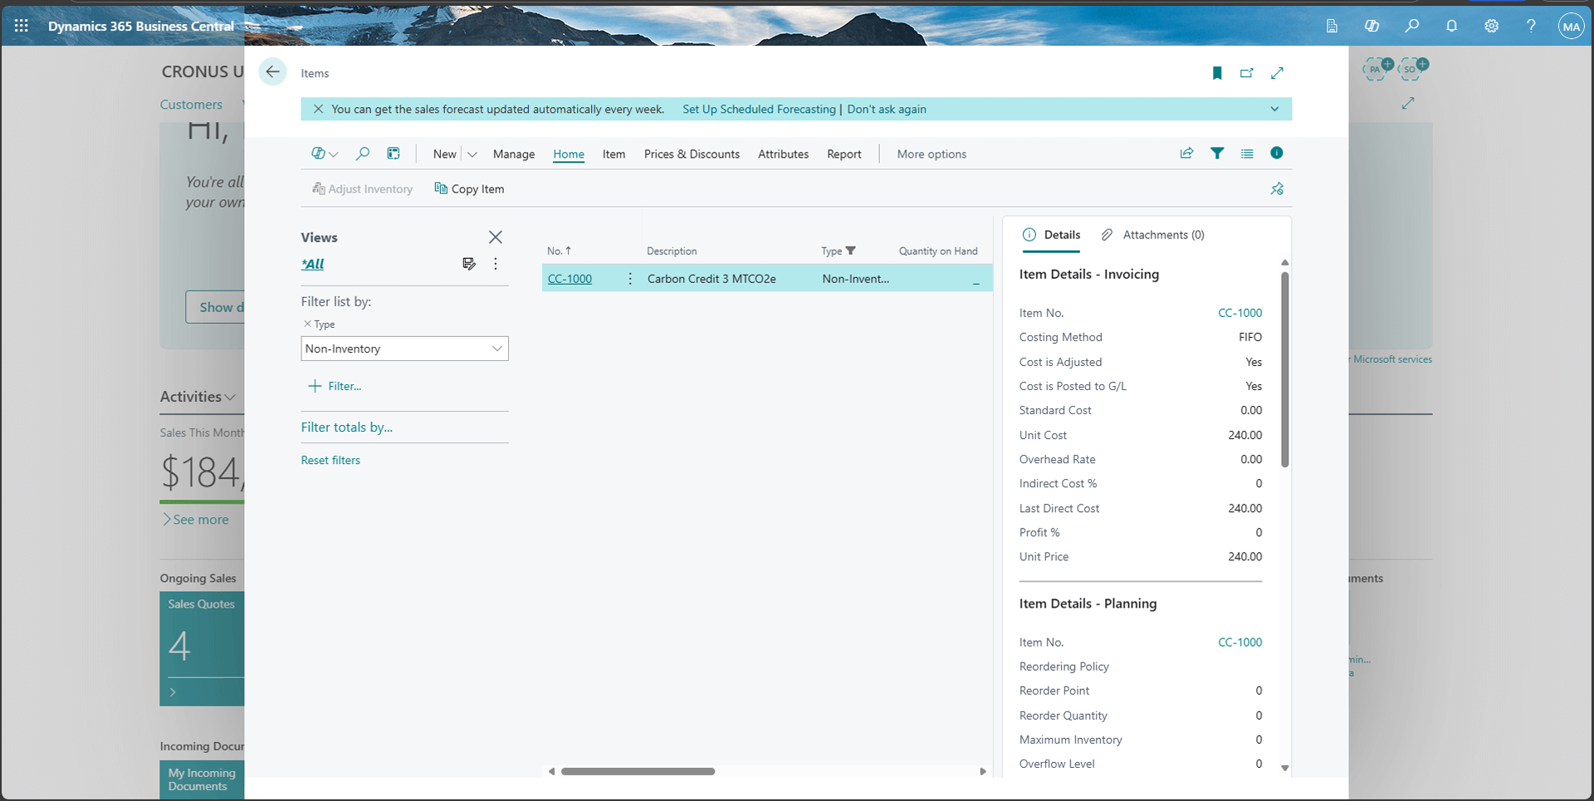Bookmark the Items page
This screenshot has width=1594, height=801.
(x=1217, y=73)
